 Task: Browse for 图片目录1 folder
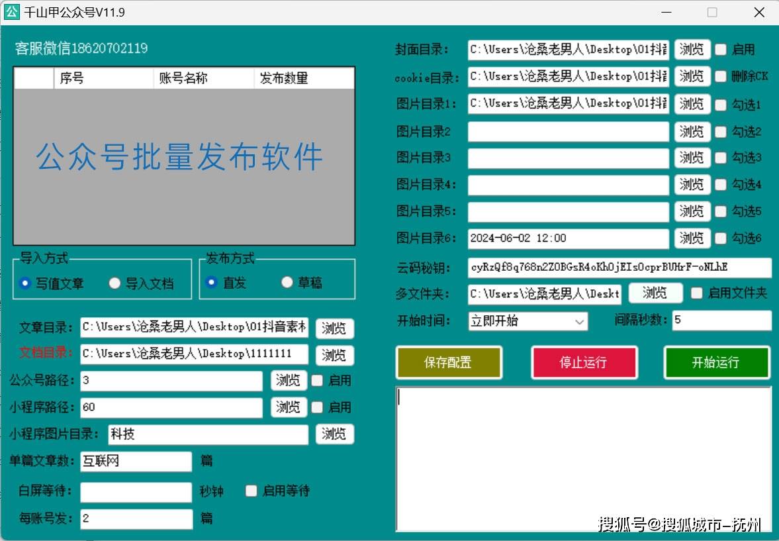click(692, 104)
